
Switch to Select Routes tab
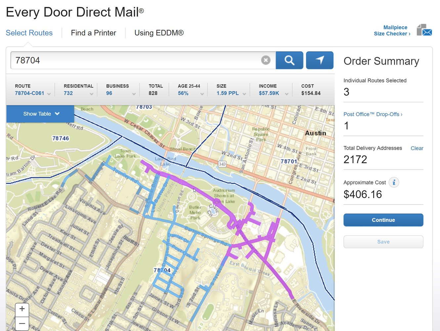(29, 33)
